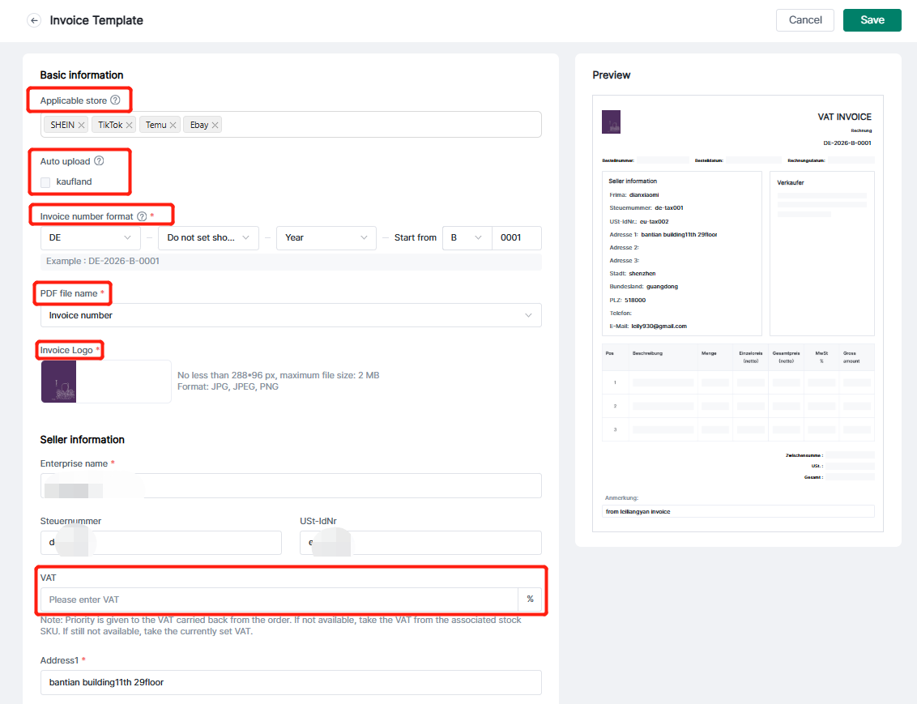The width and height of the screenshot is (917, 704).
Task: Click the Cancel button
Action: (805, 20)
